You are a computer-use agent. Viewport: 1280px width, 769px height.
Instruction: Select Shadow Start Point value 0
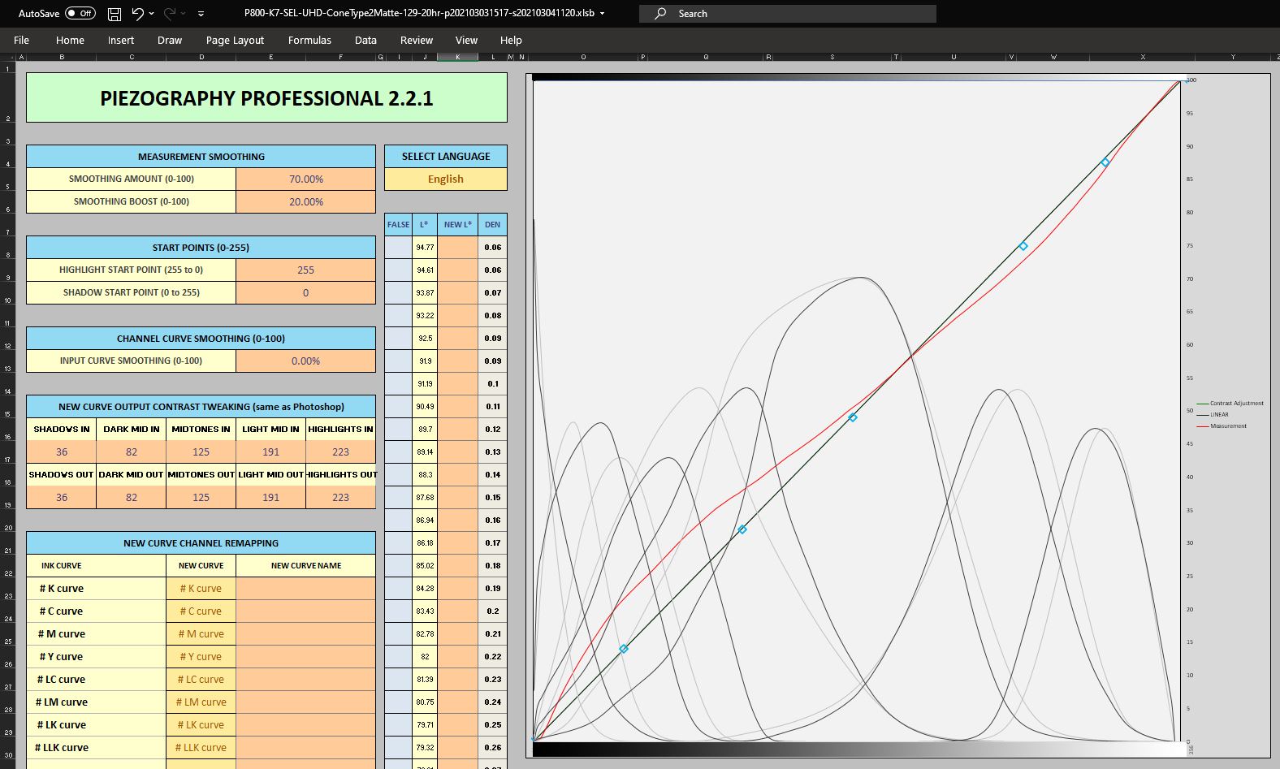[306, 293]
